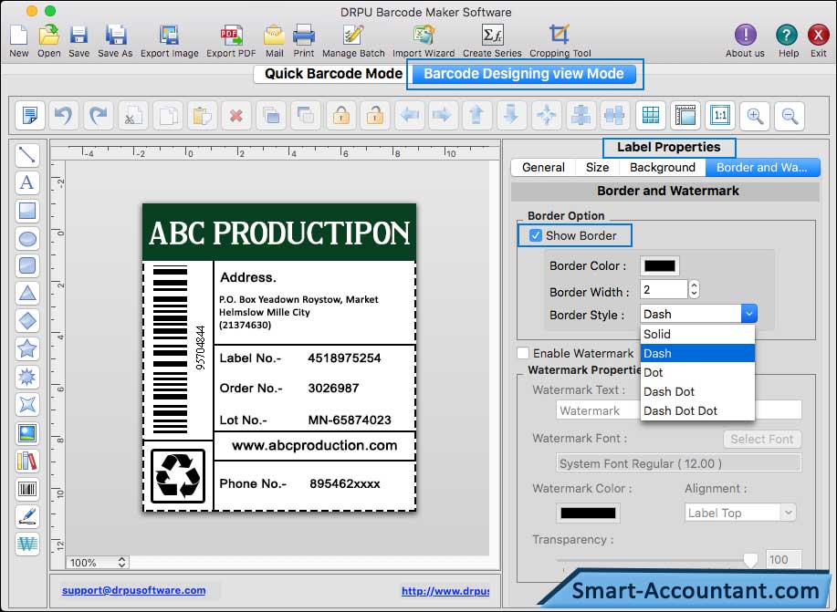837x612 pixels.
Task: Click support@drpusoftware.com link
Action: (x=133, y=590)
